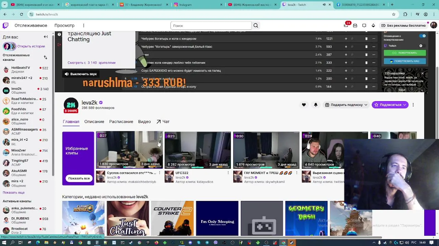Switch to the Расписание tab
Screen dimensions: 439x246
pyautogui.click(x=121, y=122)
